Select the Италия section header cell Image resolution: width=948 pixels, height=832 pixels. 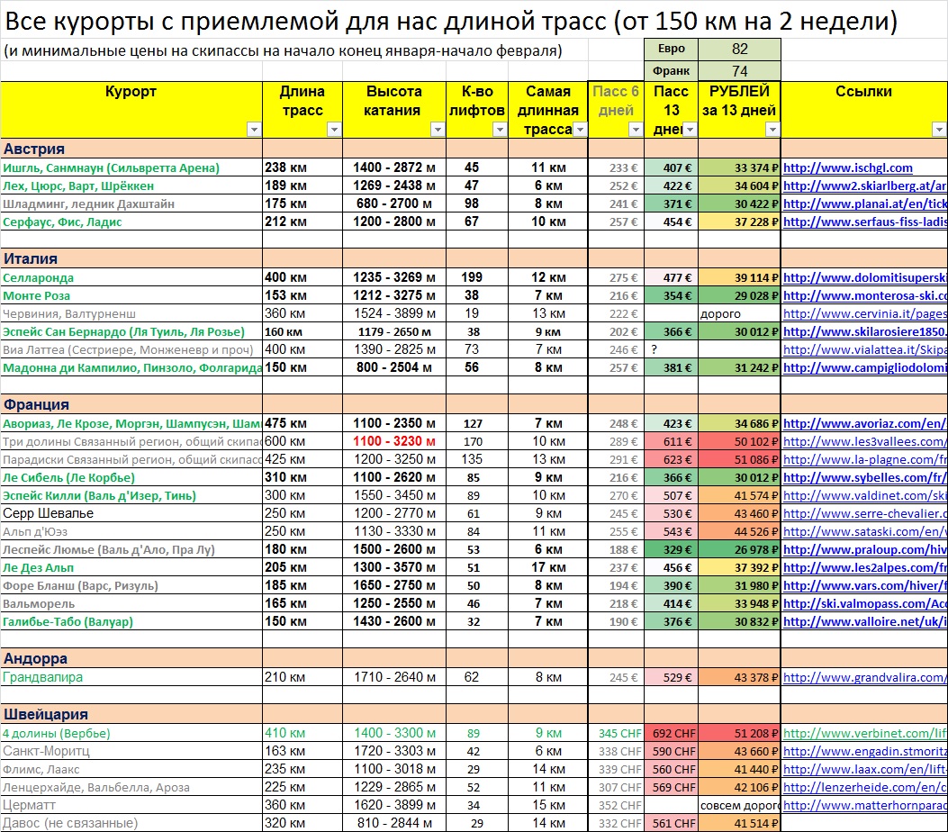131,258
